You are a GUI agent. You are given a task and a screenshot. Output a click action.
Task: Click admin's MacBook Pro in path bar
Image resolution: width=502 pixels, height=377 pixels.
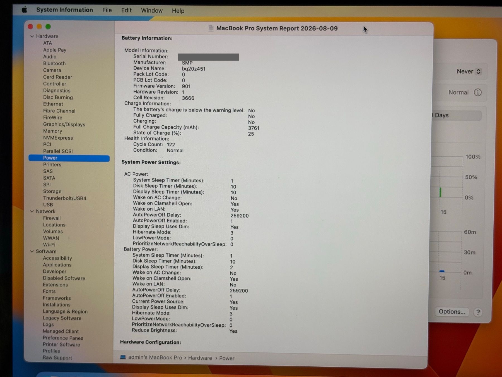point(155,357)
